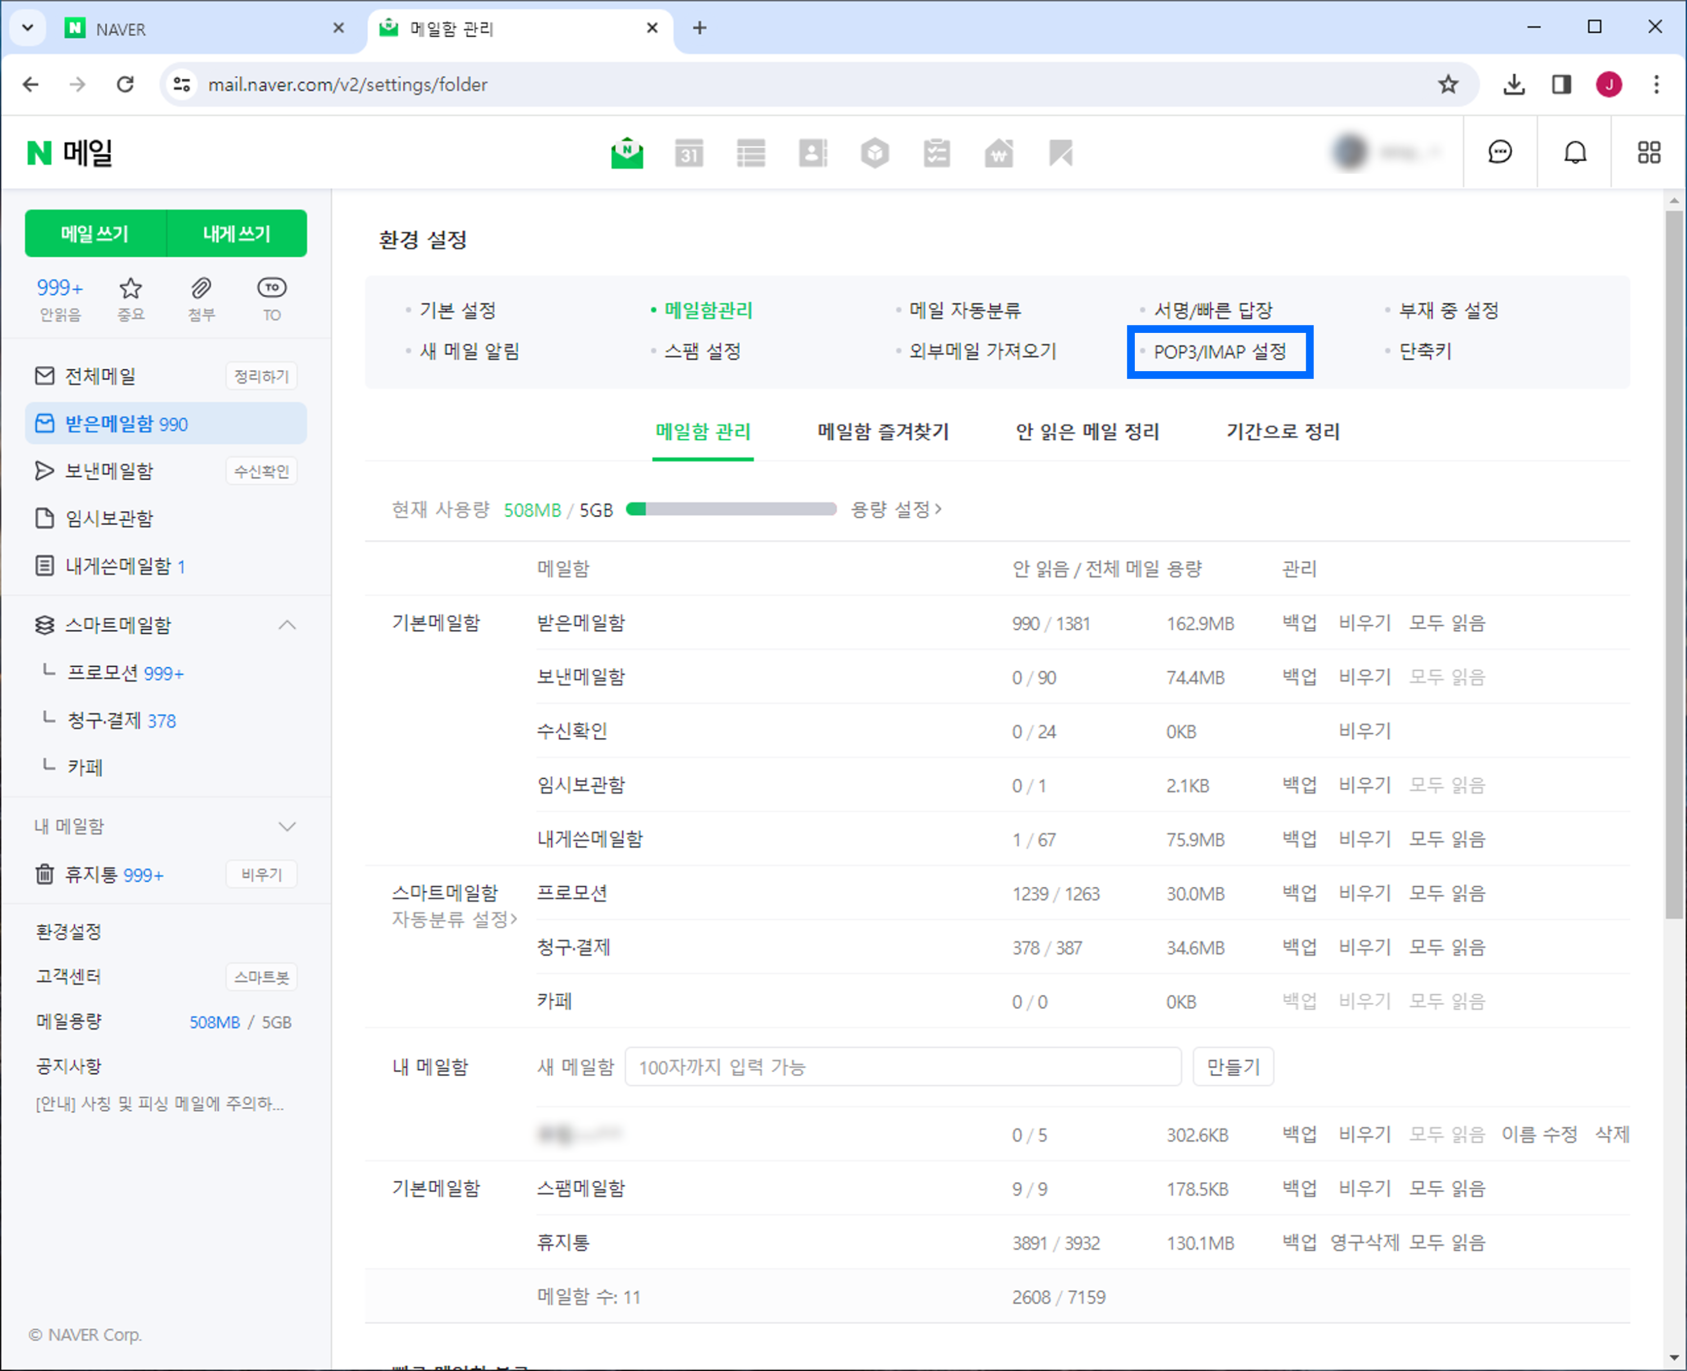Expand the 내 메일함 section chevron
1687x1371 pixels.
click(x=287, y=826)
